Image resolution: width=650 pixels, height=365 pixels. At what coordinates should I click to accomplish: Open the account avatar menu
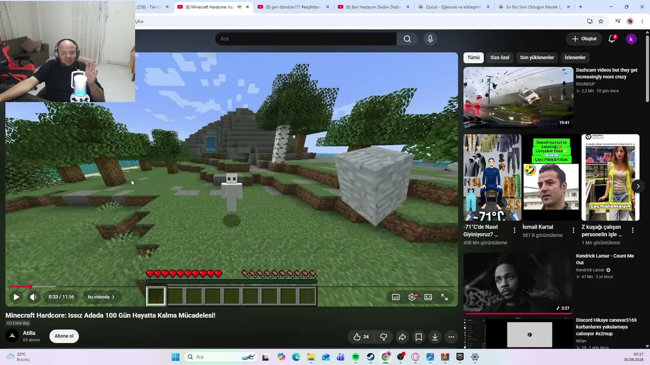click(631, 39)
